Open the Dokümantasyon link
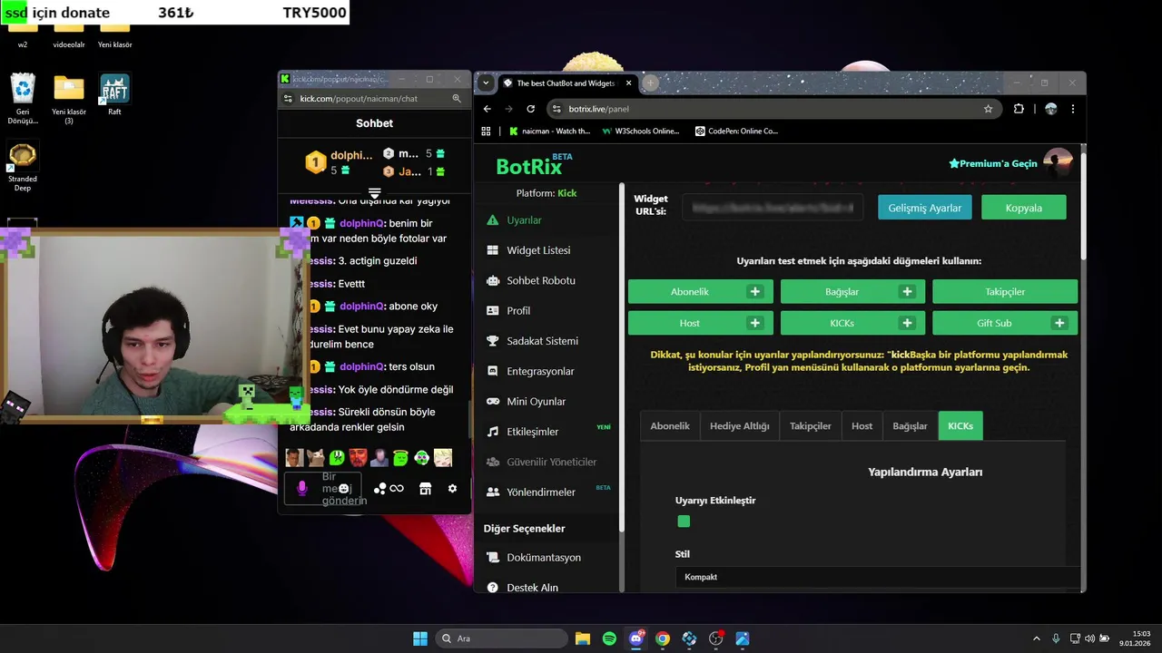Screen dimensions: 1162x653 tap(543, 558)
